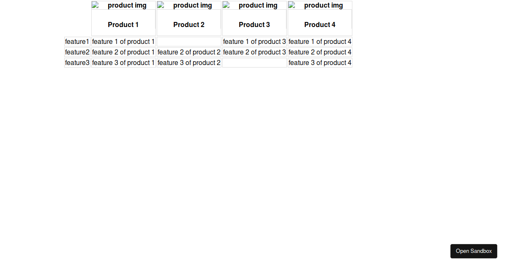
Task: Click the empty cell in Product 2 row feature1
Action: point(188,41)
